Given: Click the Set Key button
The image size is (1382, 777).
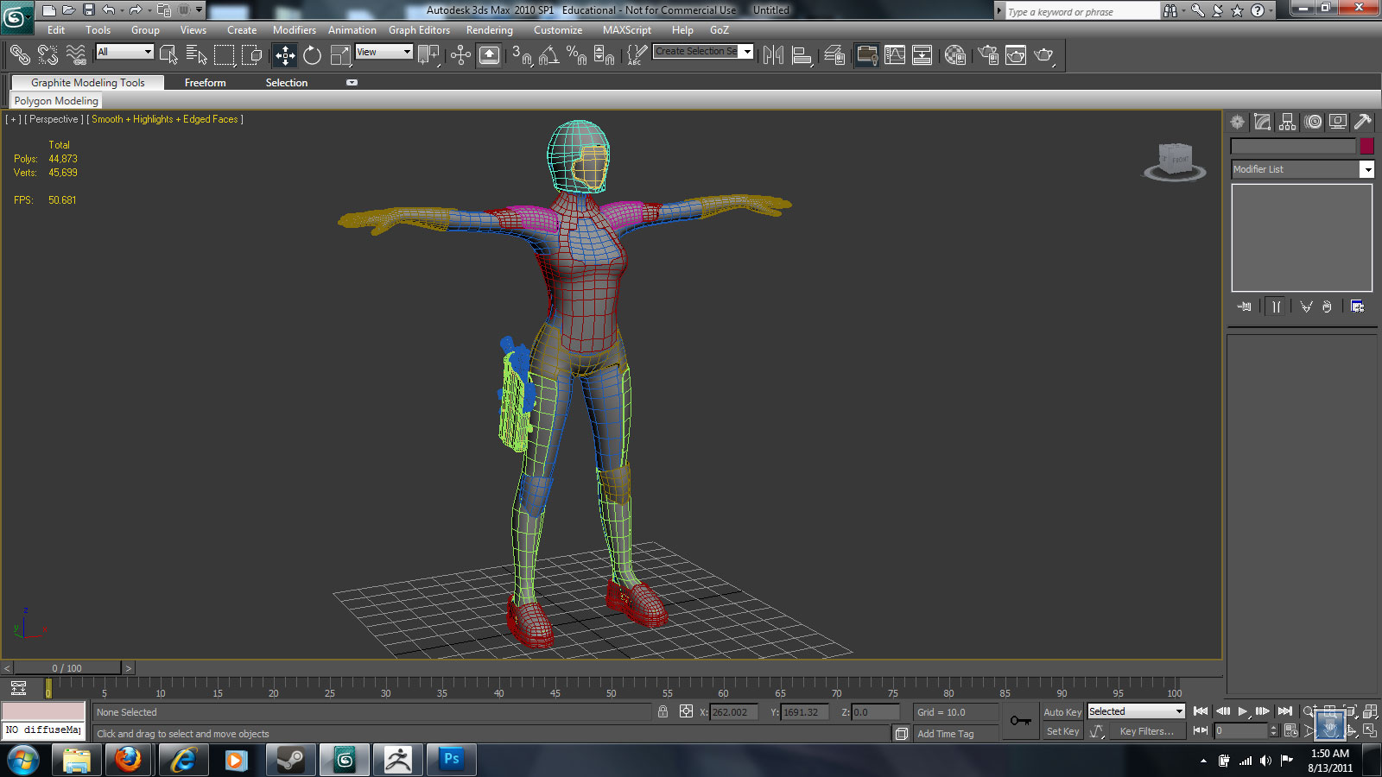Looking at the screenshot, I should point(1062,731).
